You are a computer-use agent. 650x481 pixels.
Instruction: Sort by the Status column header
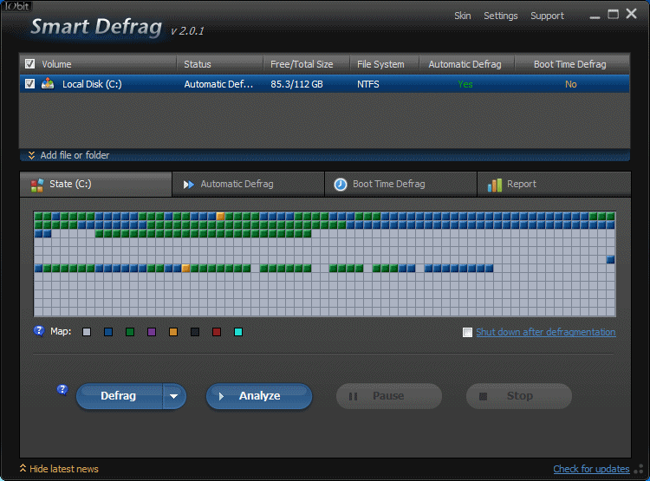coord(220,64)
